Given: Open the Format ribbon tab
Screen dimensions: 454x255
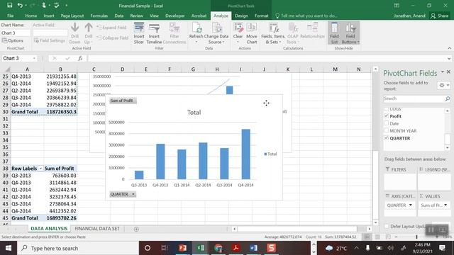Looking at the screenshot, I should [x=262, y=16].
